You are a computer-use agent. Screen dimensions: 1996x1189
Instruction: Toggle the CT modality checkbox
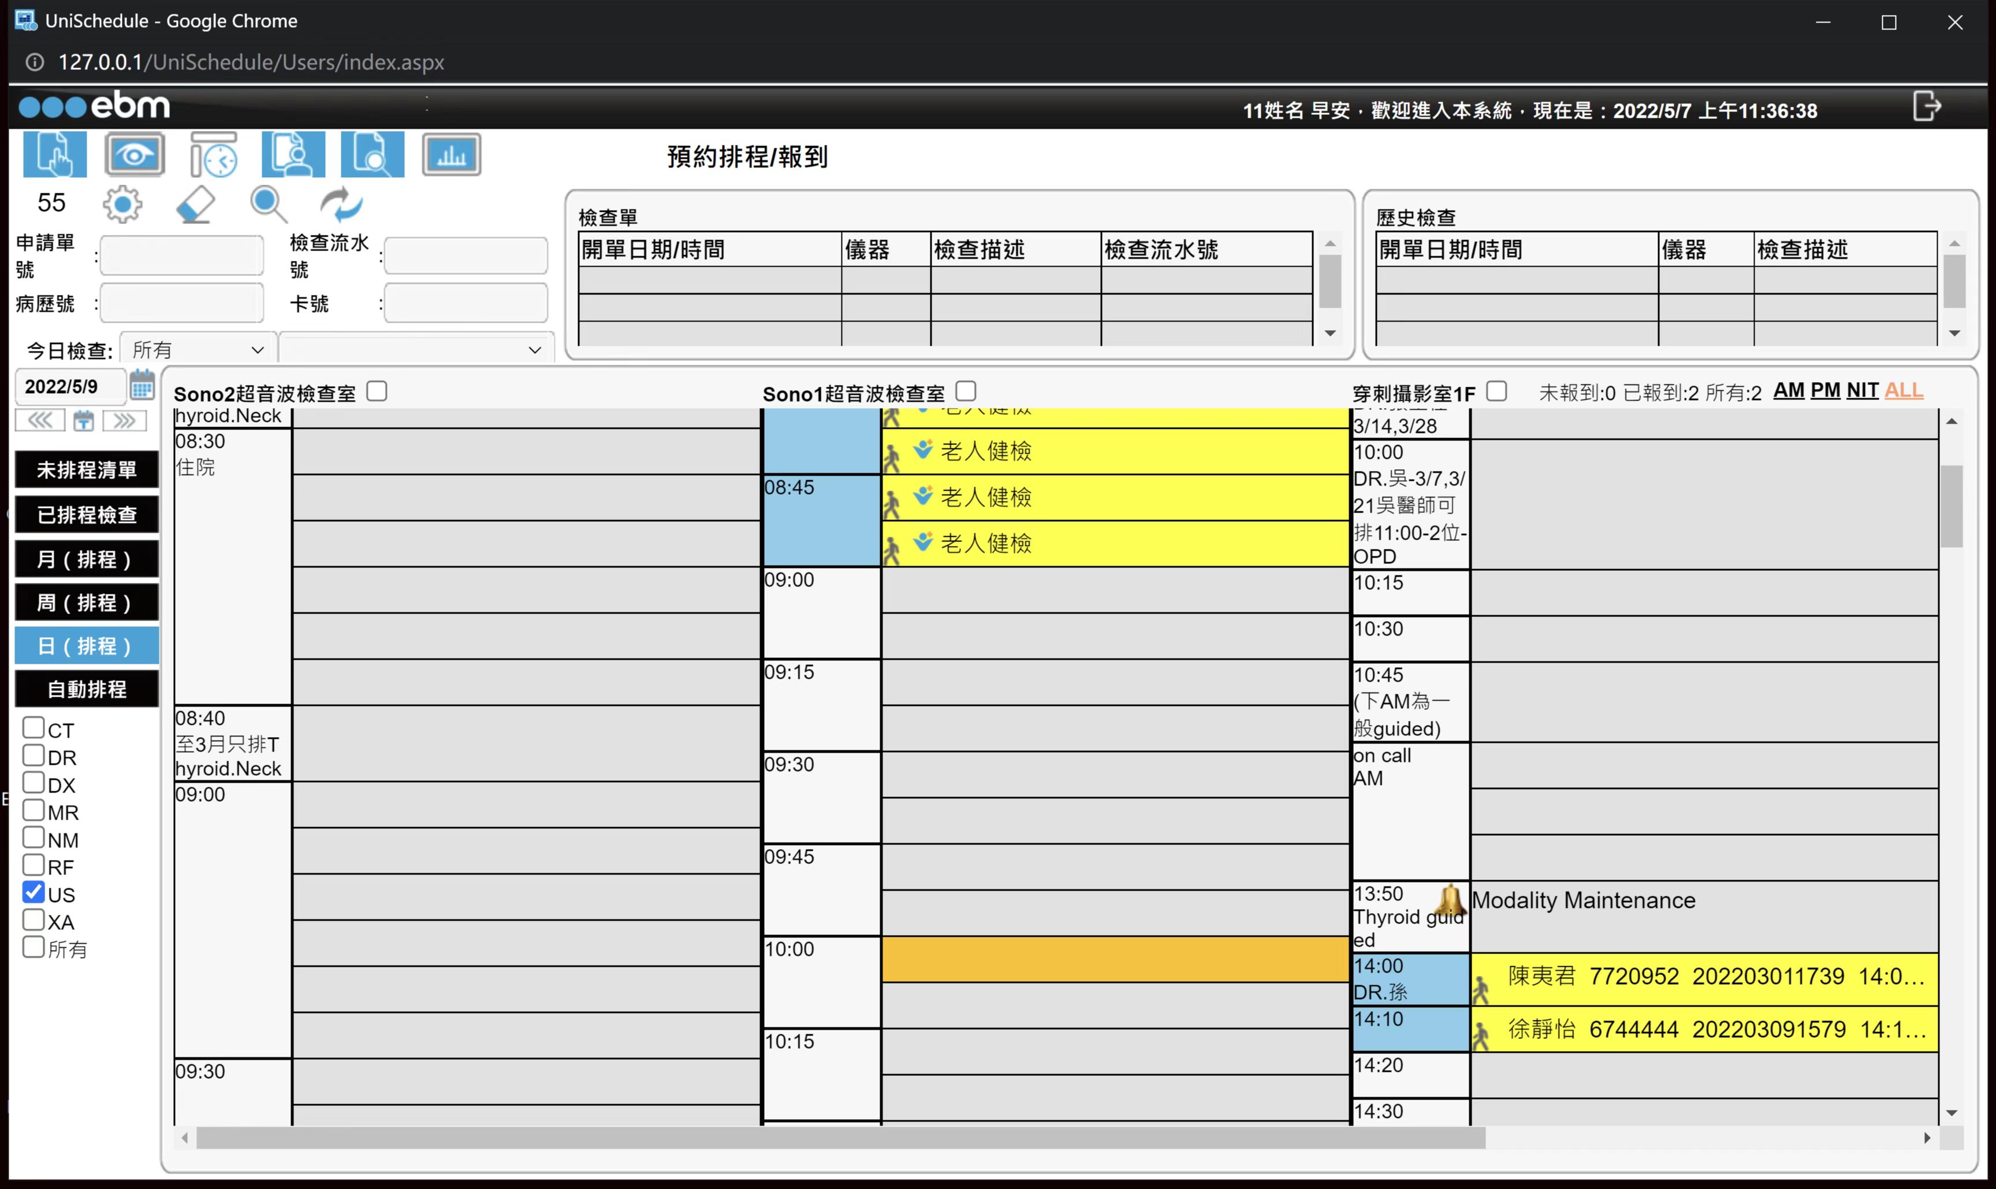point(33,727)
